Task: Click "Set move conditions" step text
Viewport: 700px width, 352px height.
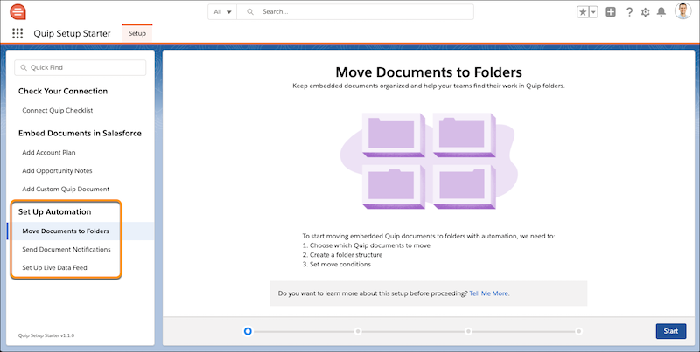Action: pos(340,265)
